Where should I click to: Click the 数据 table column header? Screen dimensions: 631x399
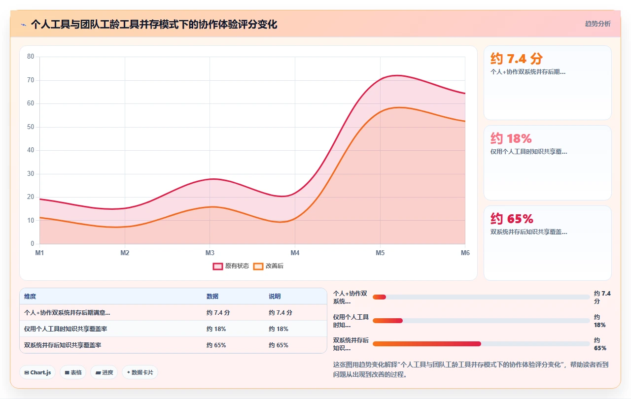(x=212, y=297)
